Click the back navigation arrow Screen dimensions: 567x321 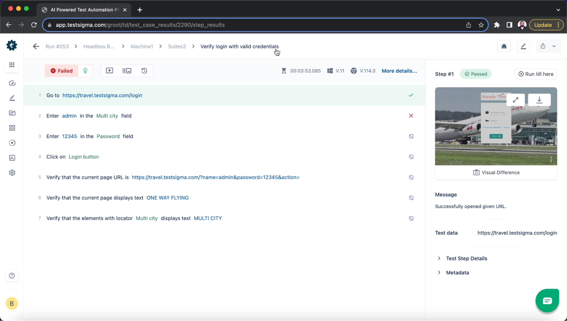(x=36, y=46)
